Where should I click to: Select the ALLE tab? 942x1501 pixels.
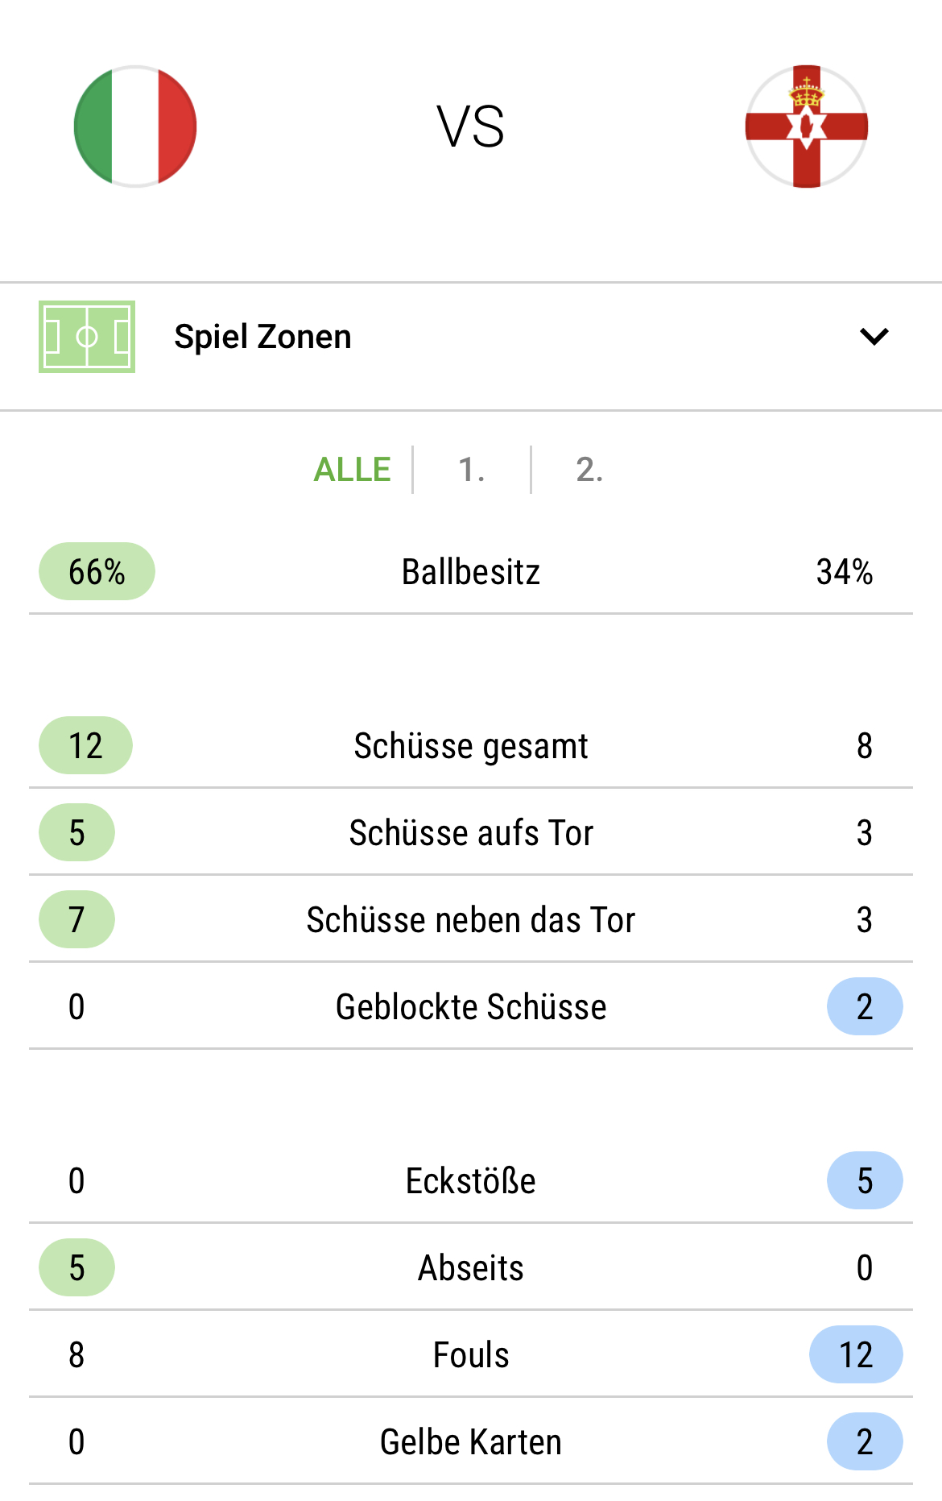click(x=352, y=470)
